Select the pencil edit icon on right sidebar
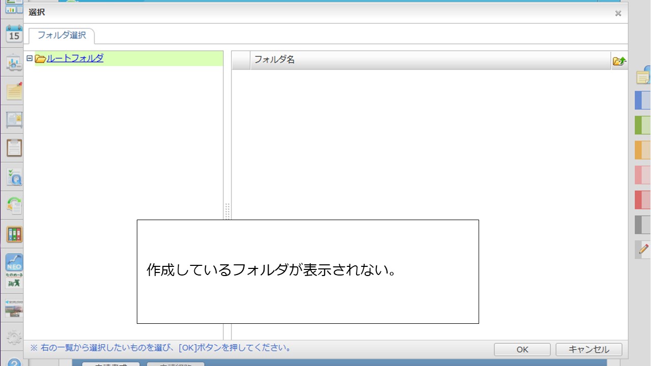This screenshot has width=651, height=366. (x=642, y=250)
